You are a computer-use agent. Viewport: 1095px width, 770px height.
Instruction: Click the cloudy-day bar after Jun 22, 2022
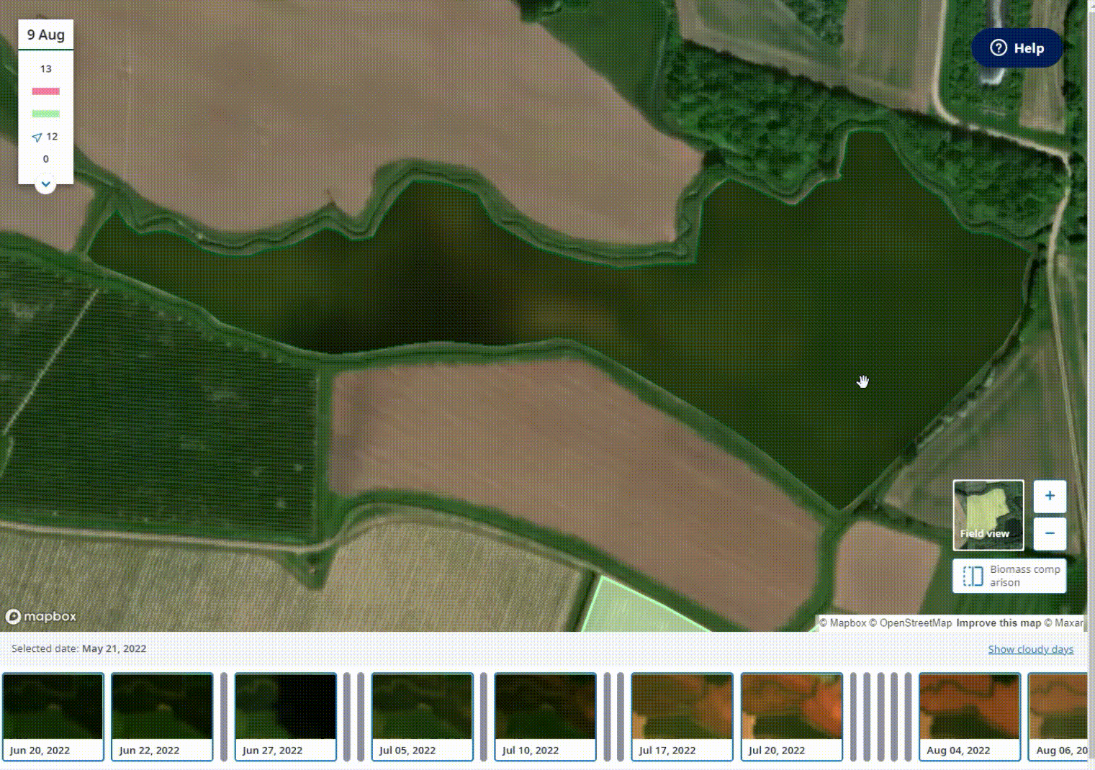224,717
